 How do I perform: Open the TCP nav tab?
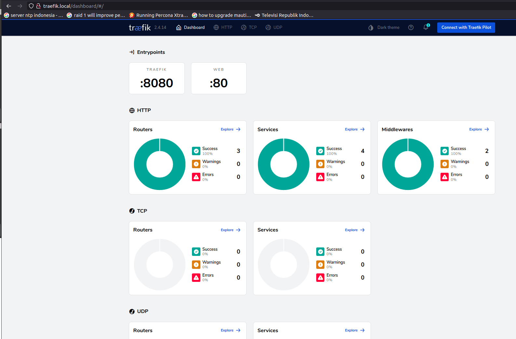(249, 28)
